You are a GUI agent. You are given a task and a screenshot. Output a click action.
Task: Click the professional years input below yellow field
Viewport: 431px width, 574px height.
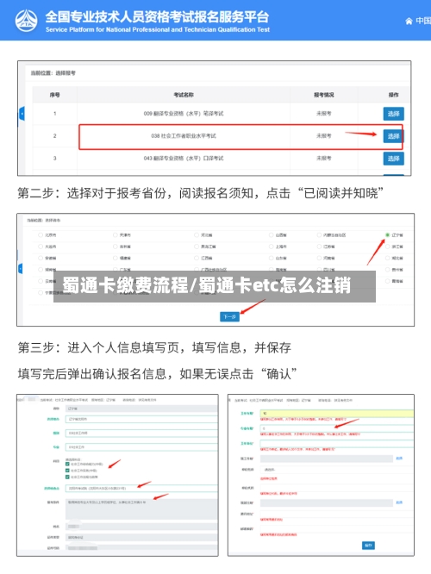336,428
